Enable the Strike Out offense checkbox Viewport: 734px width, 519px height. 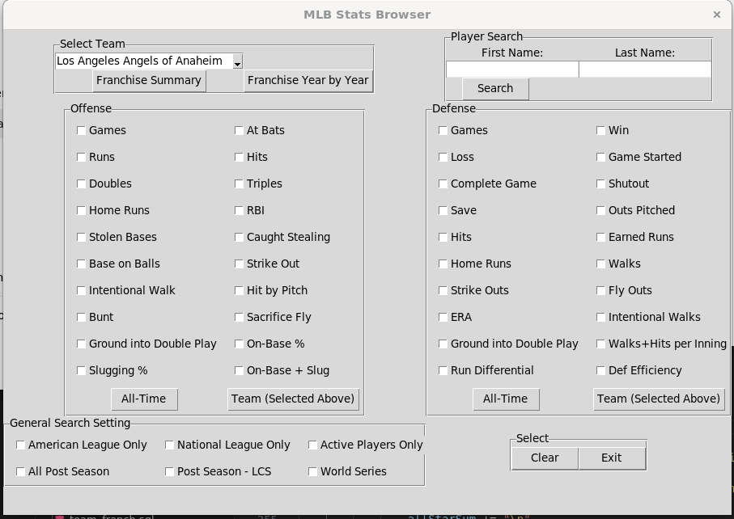tap(239, 264)
